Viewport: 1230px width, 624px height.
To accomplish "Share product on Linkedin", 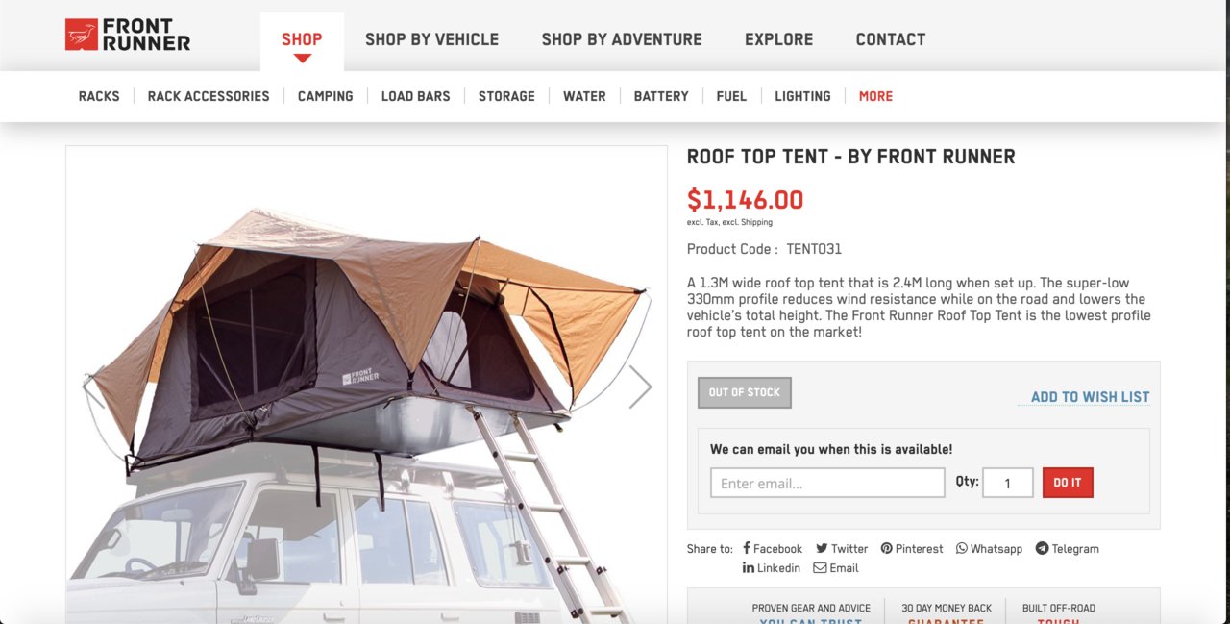I will [772, 568].
